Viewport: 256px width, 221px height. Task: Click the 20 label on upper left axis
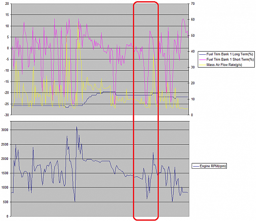coord(7,4)
